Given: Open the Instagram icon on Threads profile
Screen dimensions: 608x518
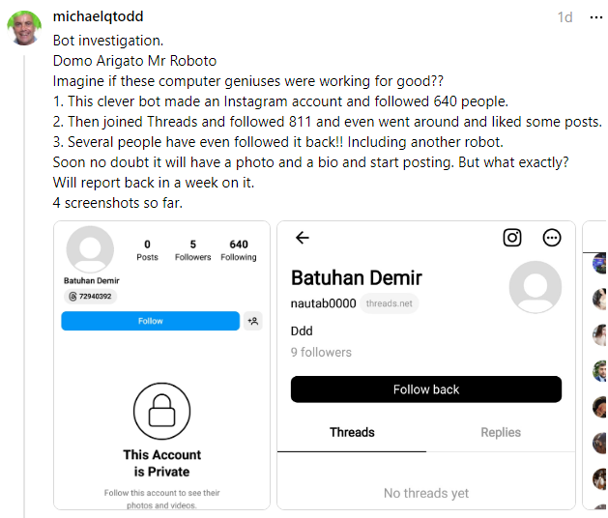Looking at the screenshot, I should point(512,238).
